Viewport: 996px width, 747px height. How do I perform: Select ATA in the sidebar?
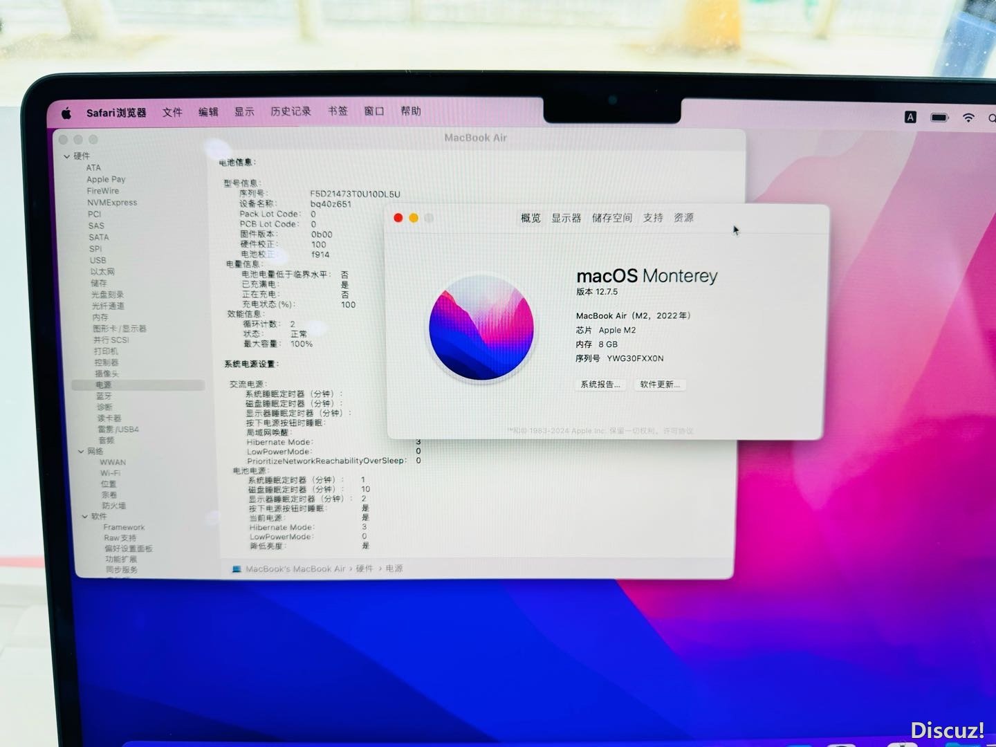[x=93, y=168]
